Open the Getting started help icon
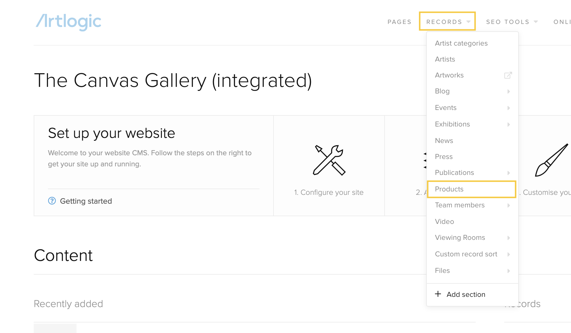 (x=52, y=201)
